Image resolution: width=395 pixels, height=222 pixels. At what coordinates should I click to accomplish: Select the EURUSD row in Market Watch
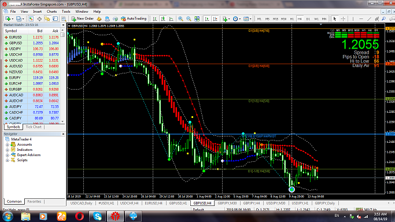(31, 37)
